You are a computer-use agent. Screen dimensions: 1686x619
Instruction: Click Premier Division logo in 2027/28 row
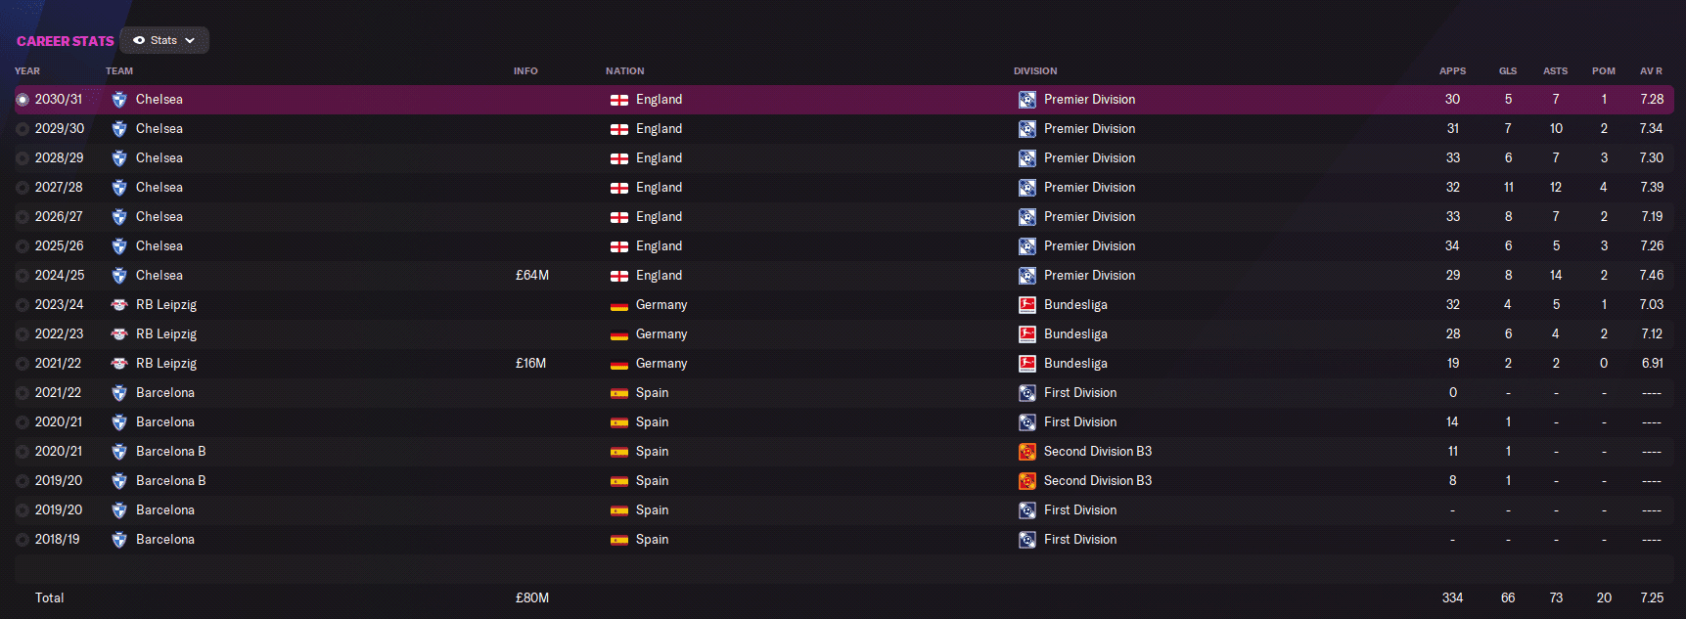[1027, 188]
